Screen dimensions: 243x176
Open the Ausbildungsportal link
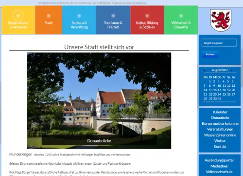[219, 160]
